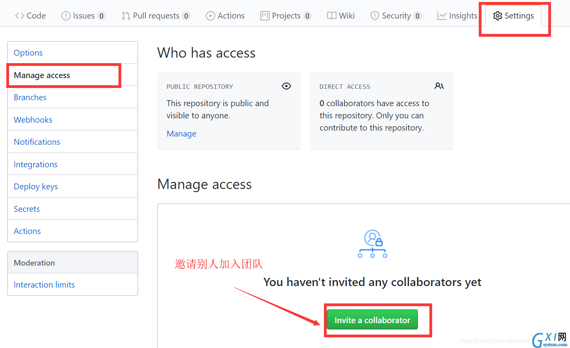Screen dimensions: 570x348
Task: Open the Pull requests tab
Action: (x=156, y=16)
